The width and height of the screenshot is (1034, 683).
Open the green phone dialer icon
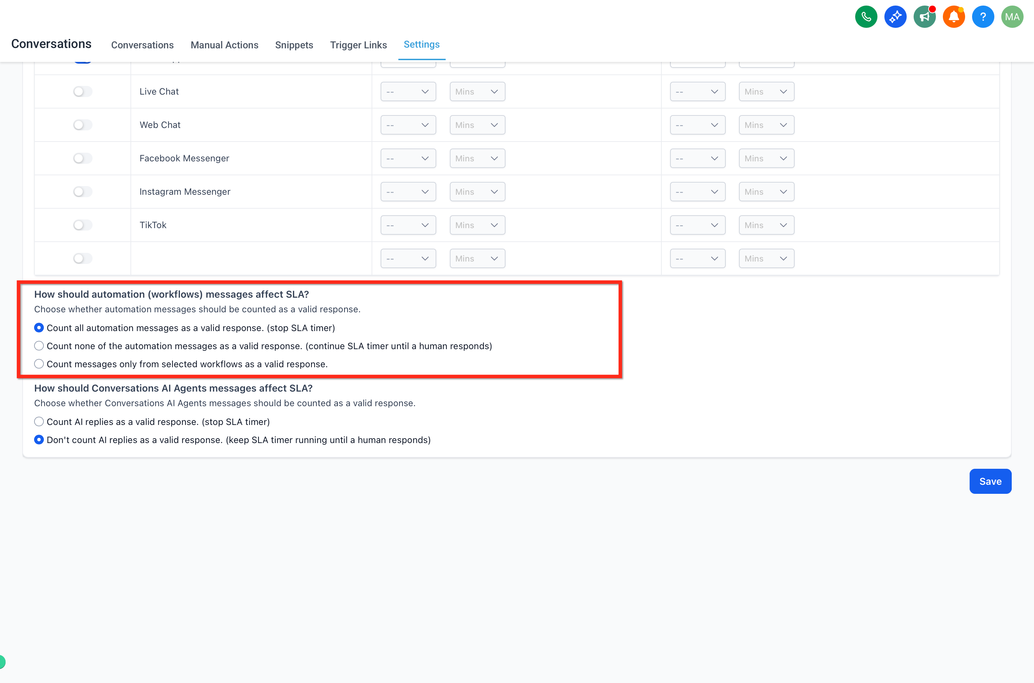(x=866, y=17)
